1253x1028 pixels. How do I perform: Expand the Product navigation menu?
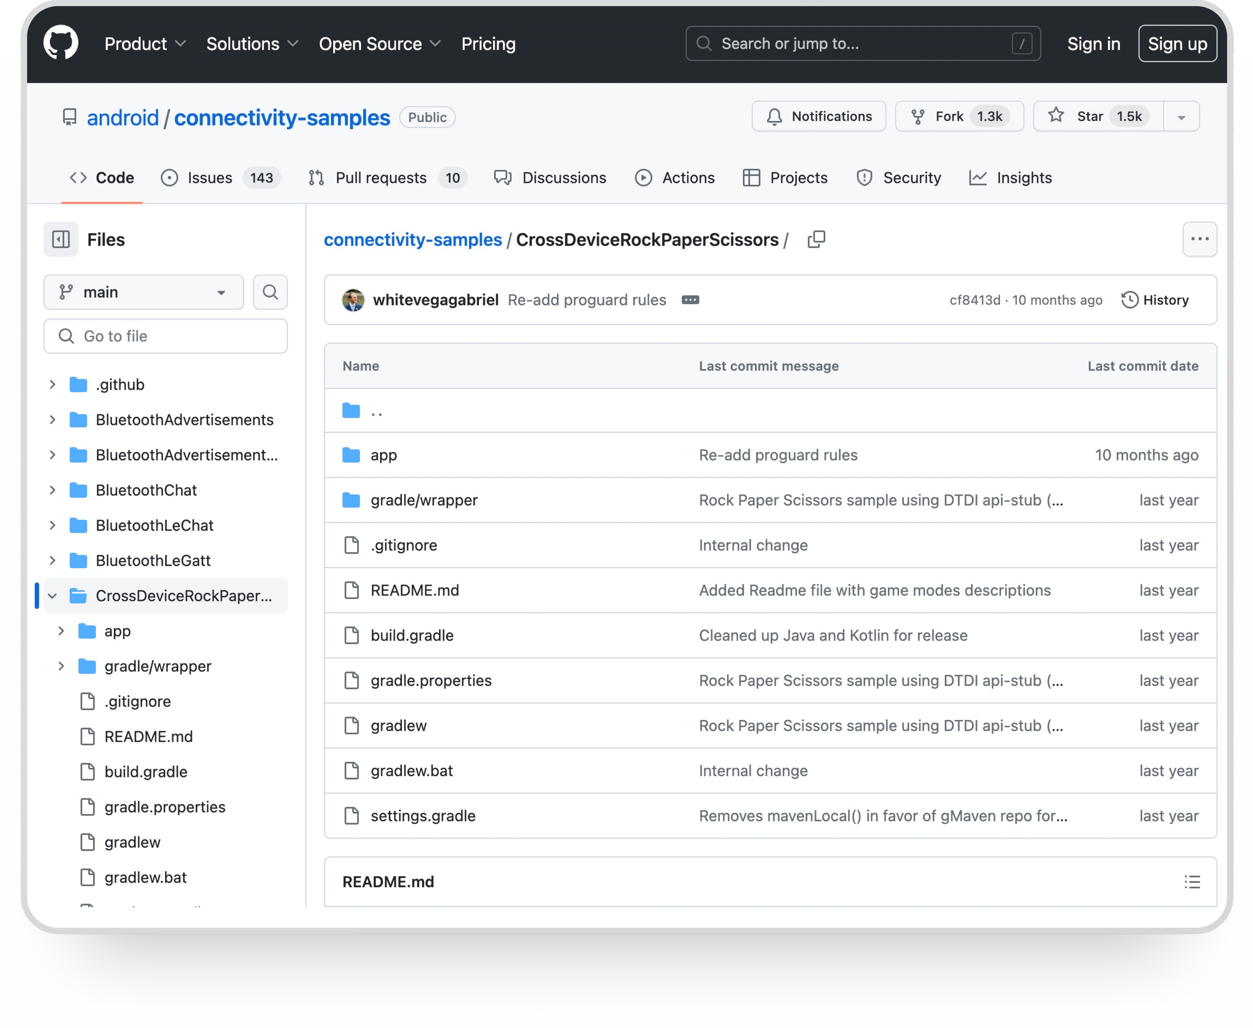click(145, 44)
